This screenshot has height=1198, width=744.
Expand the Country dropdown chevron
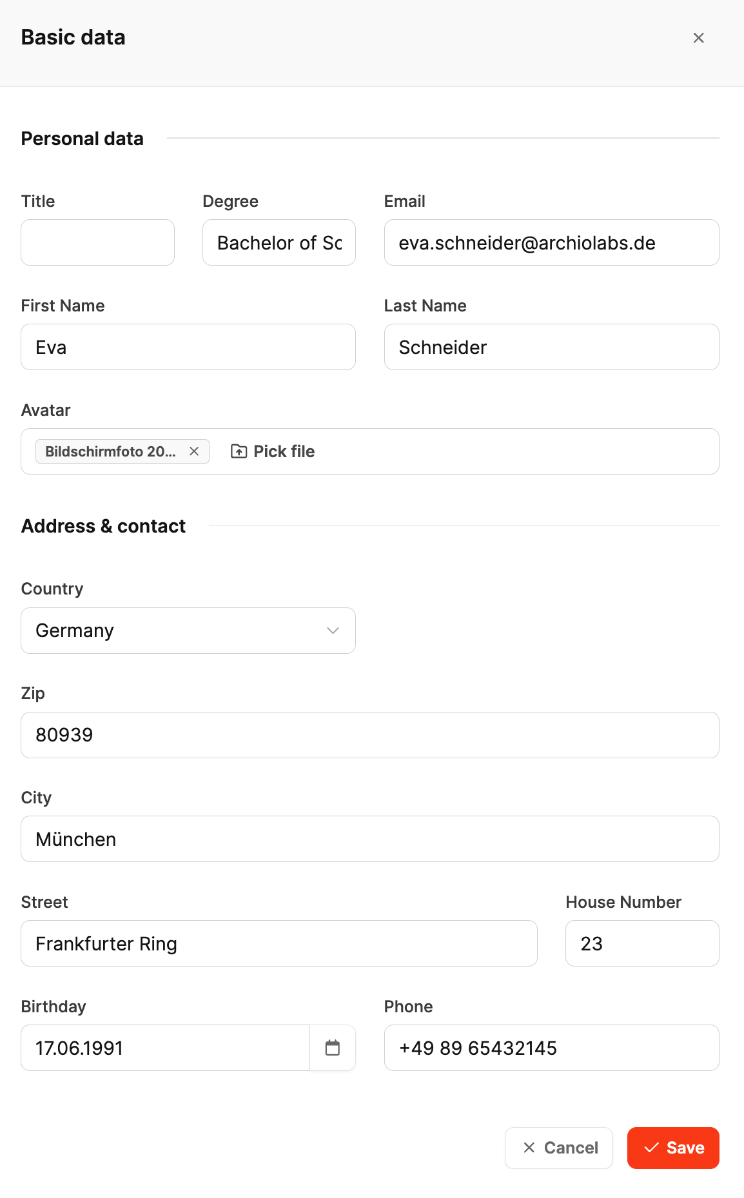pyautogui.click(x=333, y=631)
